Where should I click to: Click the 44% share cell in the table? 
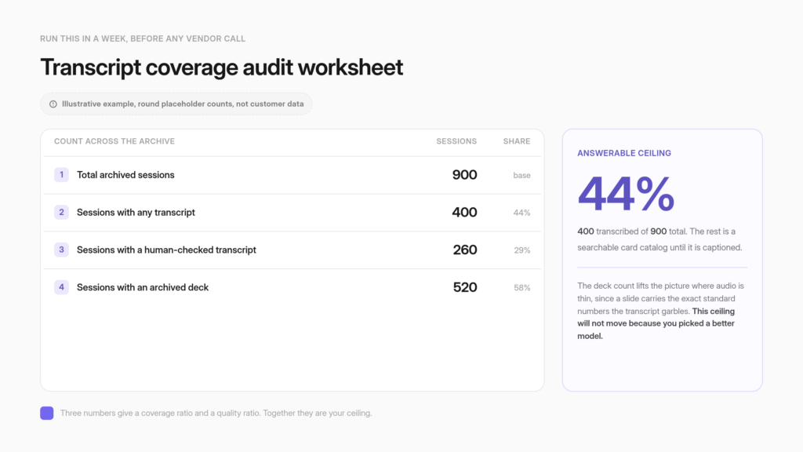(x=521, y=213)
